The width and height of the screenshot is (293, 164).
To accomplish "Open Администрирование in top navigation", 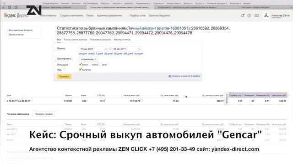I will (109, 15).
